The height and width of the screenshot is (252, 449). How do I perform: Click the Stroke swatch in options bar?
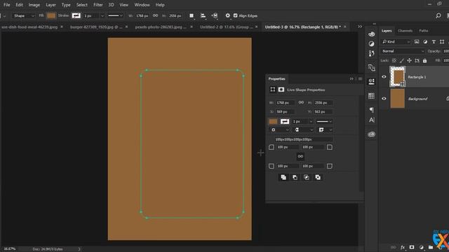point(76,15)
